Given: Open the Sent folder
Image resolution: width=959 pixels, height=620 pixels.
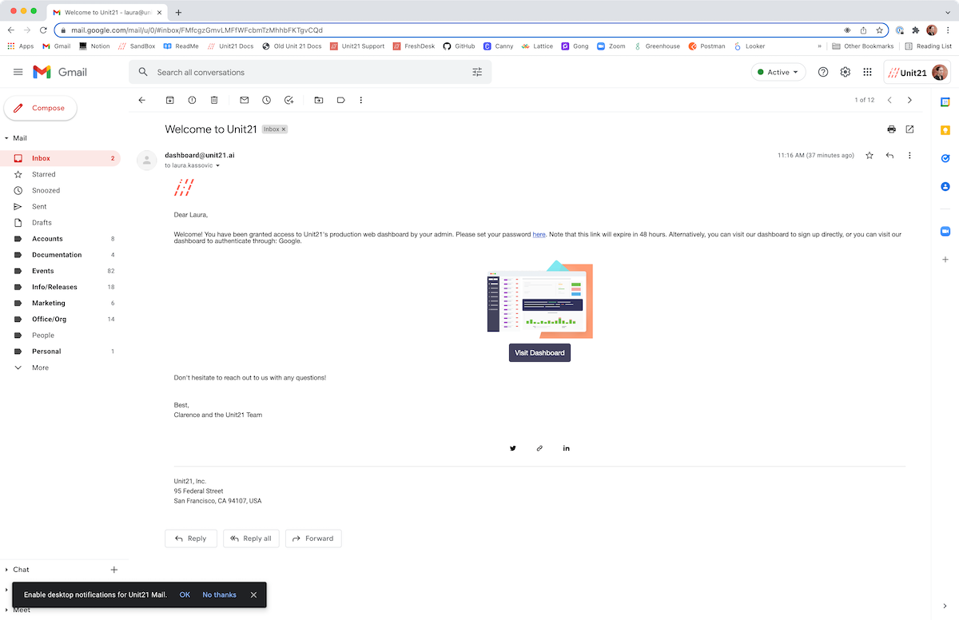Looking at the screenshot, I should 60,206.
